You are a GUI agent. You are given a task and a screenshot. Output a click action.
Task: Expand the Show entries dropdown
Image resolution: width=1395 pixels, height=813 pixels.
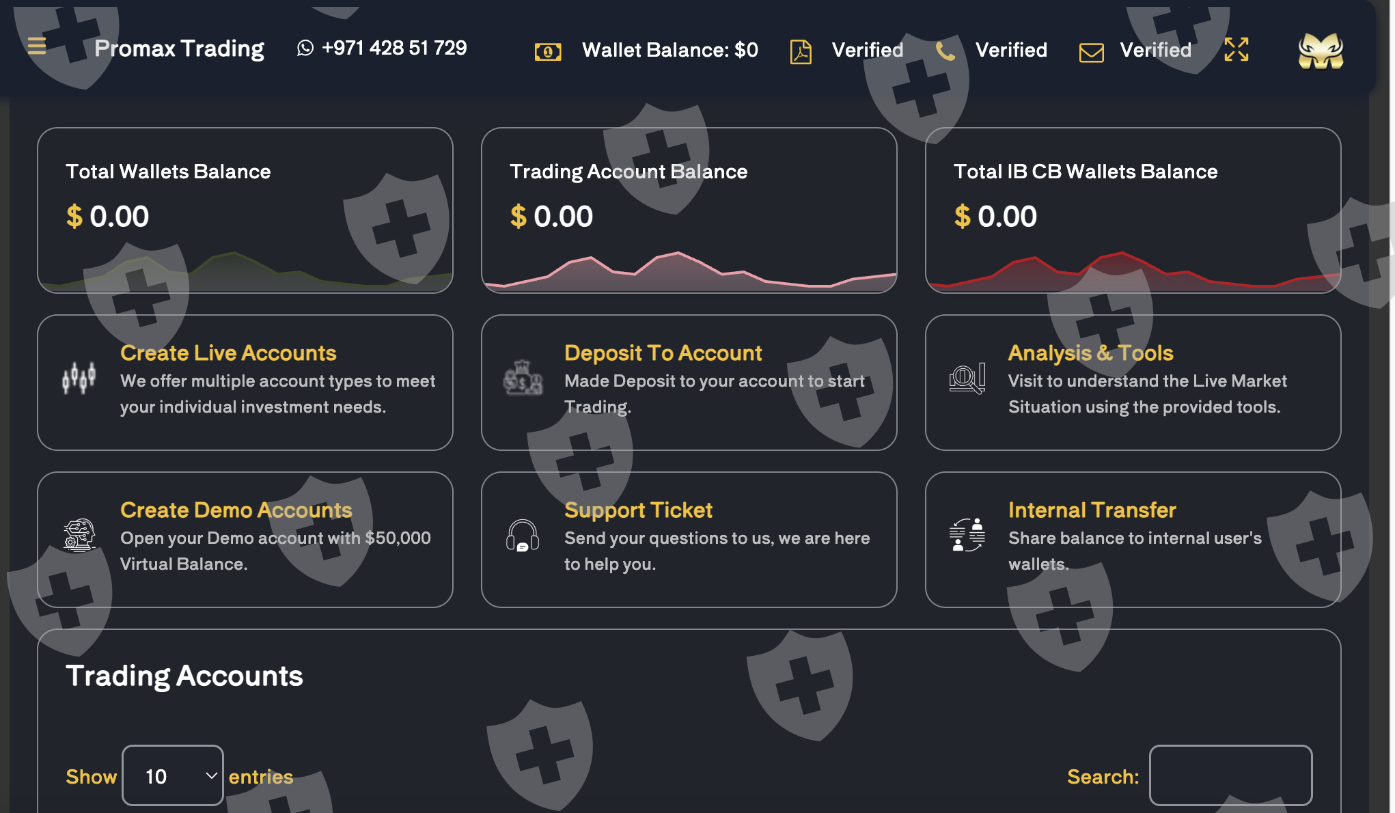click(x=173, y=775)
